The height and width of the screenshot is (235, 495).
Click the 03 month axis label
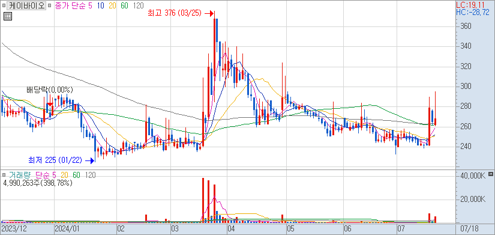(x=175, y=228)
